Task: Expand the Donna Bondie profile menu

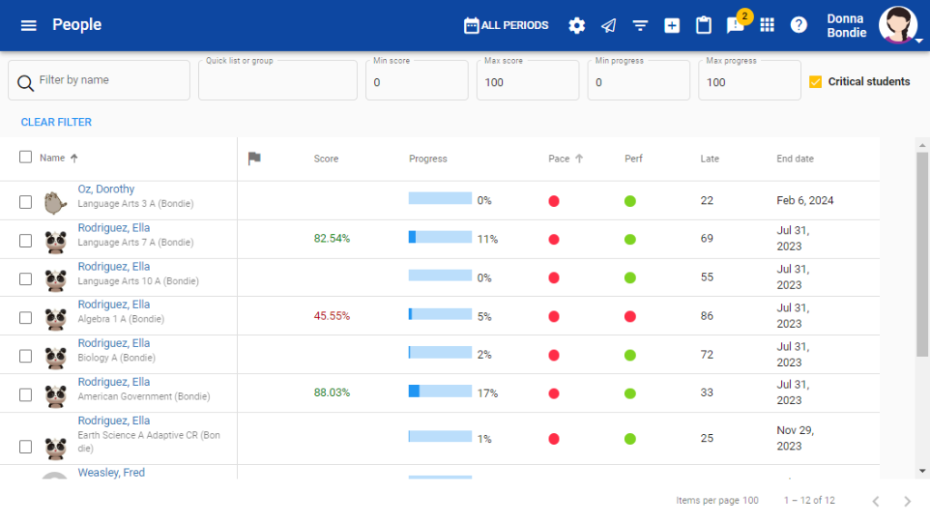Action: pyautogui.click(x=897, y=25)
